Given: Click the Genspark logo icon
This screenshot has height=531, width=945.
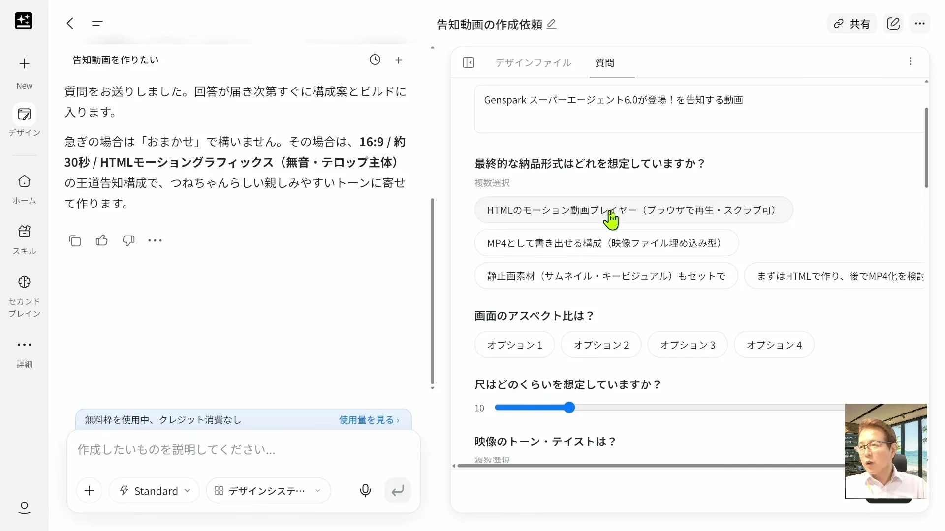Looking at the screenshot, I should click(x=24, y=21).
